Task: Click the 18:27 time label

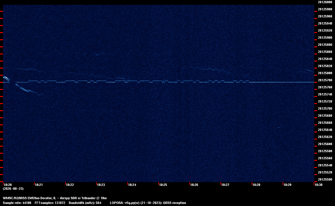Action: coord(225,185)
